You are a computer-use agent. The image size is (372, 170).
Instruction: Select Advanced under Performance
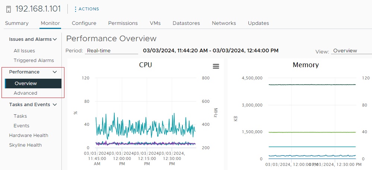point(25,93)
